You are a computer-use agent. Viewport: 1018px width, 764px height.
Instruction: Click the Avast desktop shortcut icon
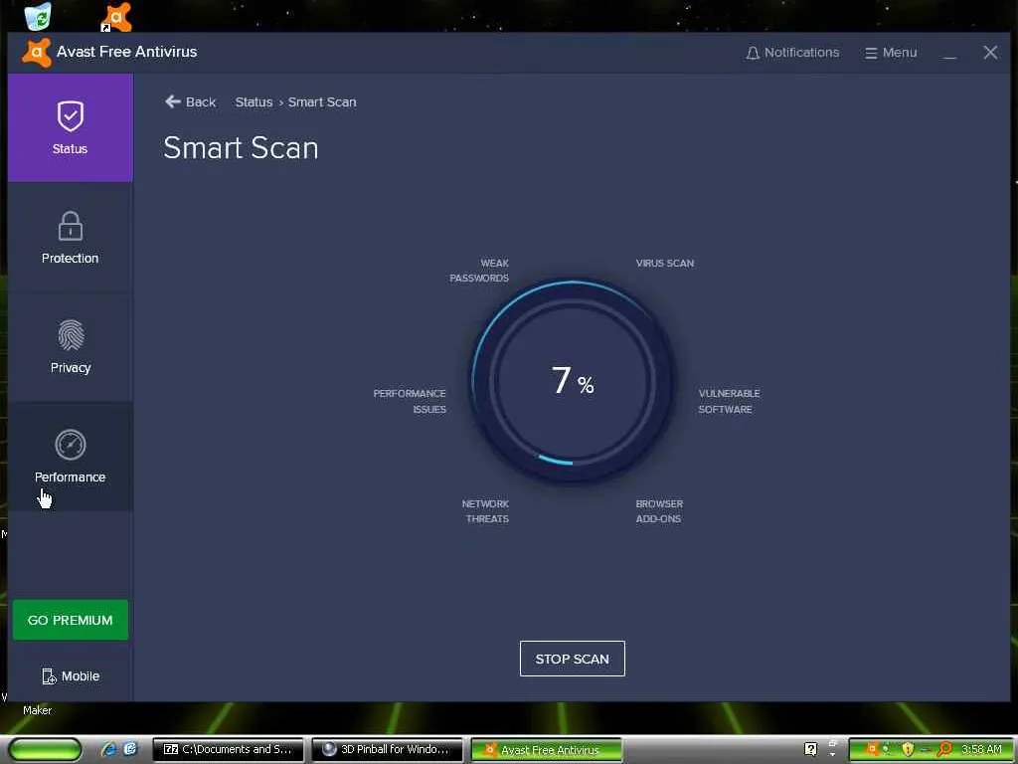point(117,17)
